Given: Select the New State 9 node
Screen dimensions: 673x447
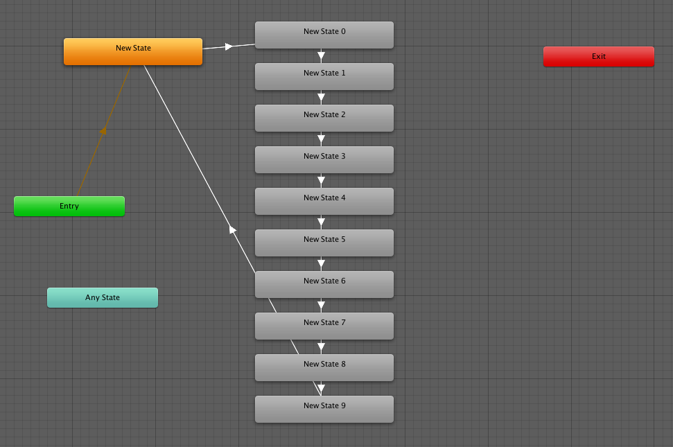Looking at the screenshot, I should (x=324, y=410).
